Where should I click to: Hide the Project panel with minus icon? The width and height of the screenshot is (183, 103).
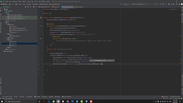(x=36, y=7)
